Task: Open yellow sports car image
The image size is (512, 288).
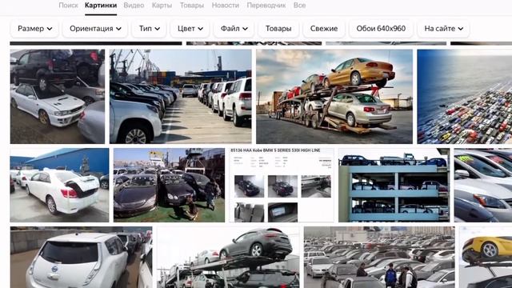Action: (486, 258)
